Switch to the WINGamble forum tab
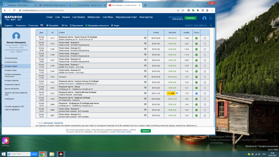The height and width of the screenshot is (157, 279). (54, 5)
